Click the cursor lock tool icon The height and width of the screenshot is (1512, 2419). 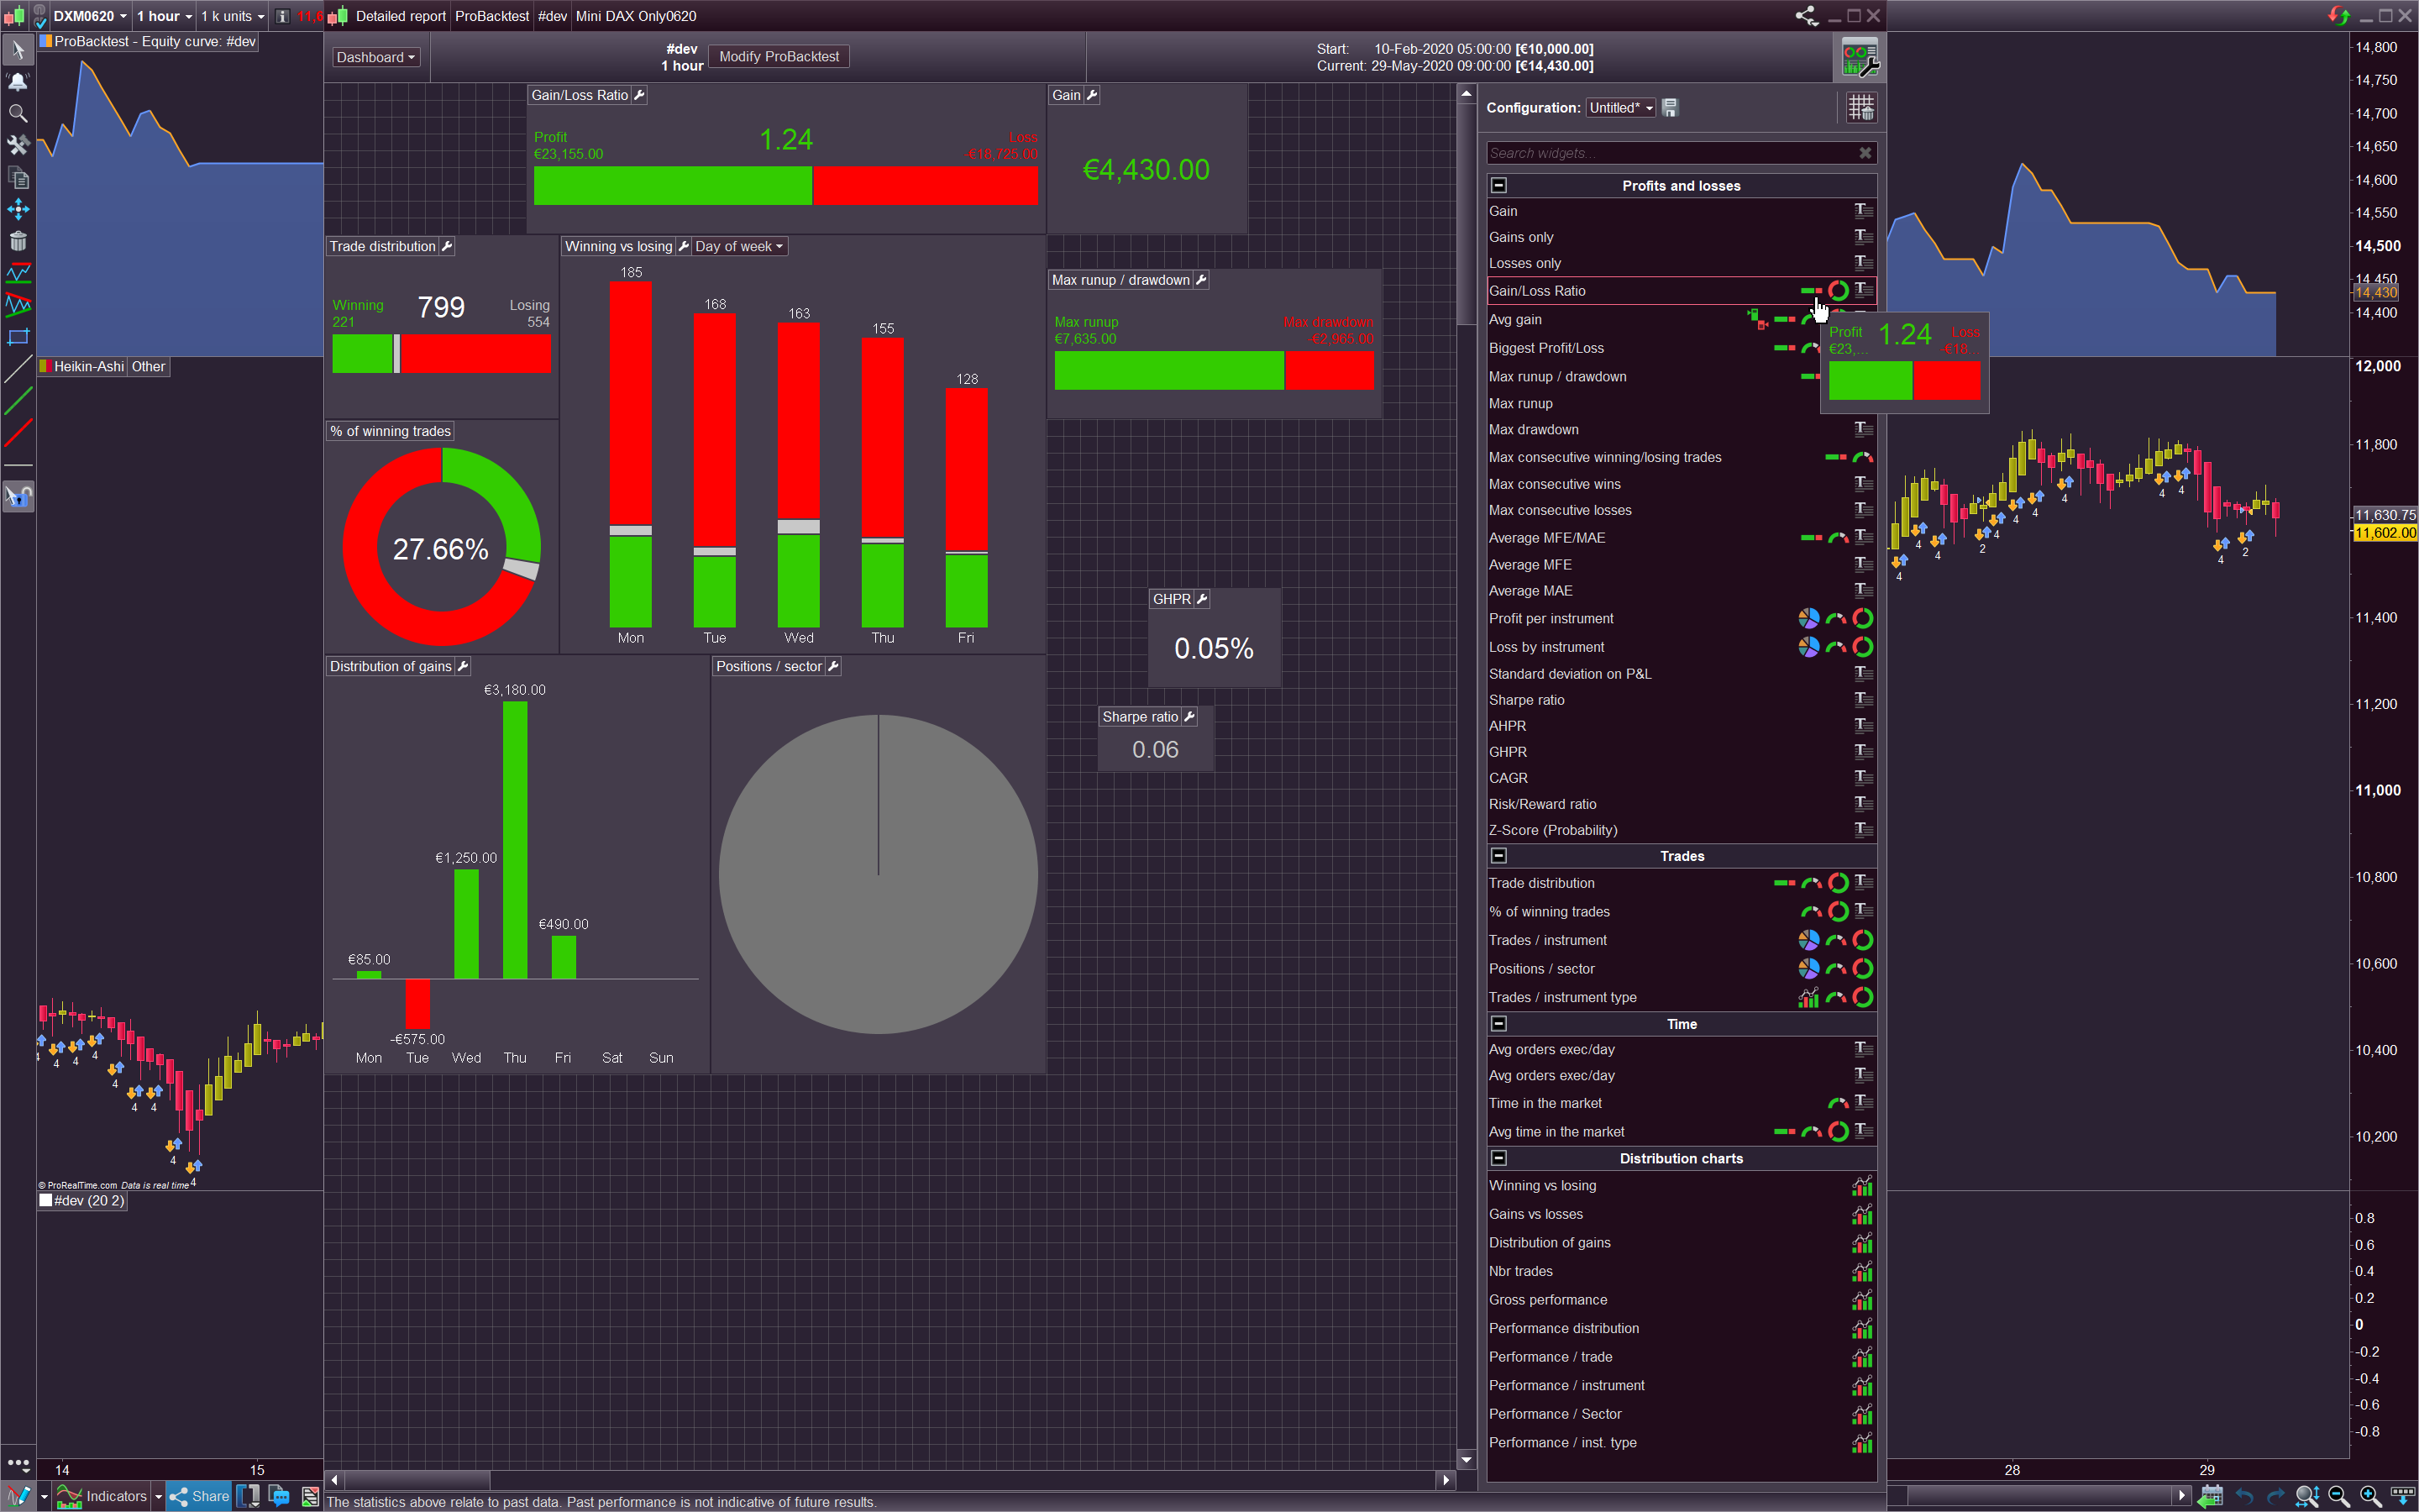pyautogui.click(x=18, y=496)
